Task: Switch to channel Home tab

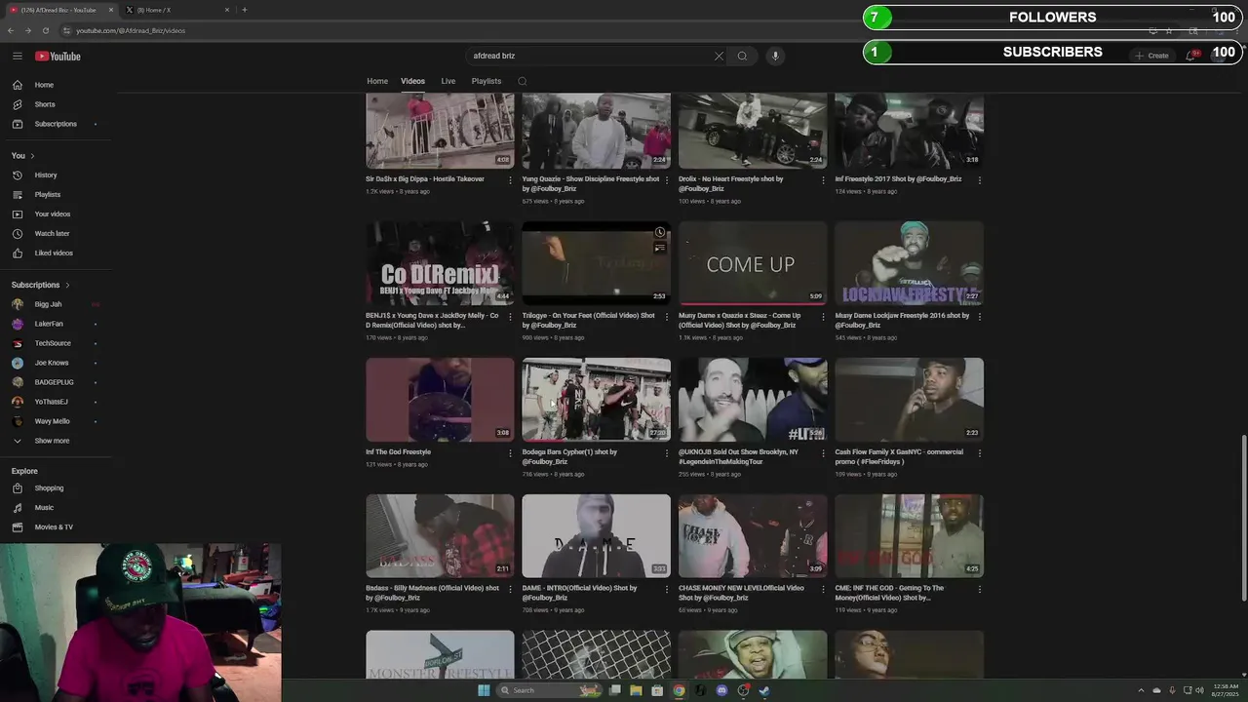Action: tap(377, 81)
